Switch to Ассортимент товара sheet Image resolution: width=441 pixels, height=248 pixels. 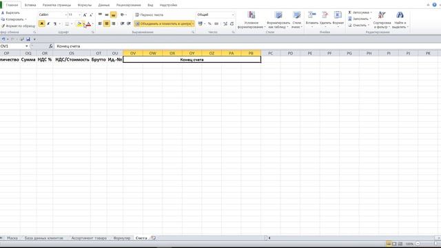(89, 238)
